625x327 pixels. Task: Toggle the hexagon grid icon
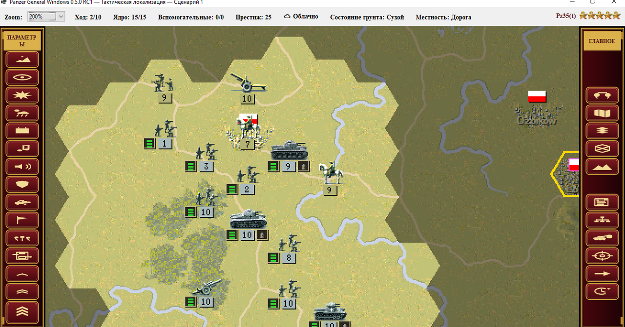(602, 149)
